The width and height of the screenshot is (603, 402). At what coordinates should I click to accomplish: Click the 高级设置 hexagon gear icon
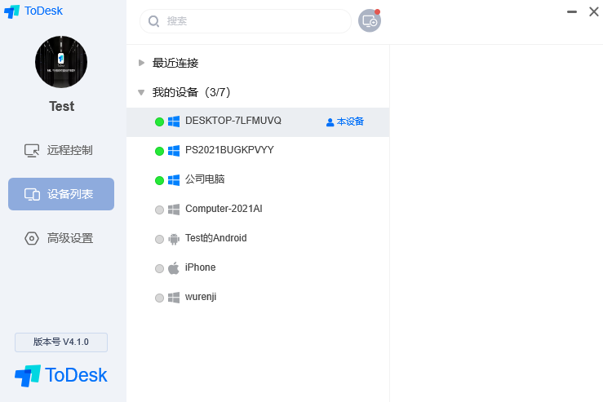(x=32, y=238)
